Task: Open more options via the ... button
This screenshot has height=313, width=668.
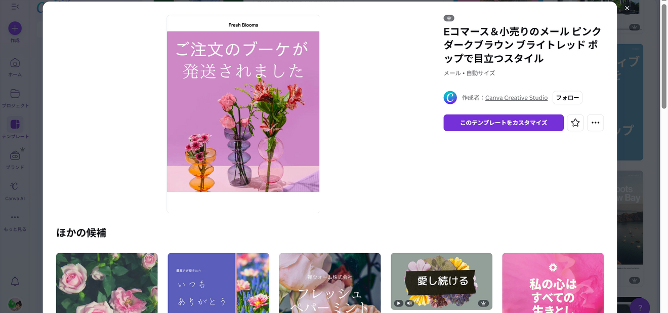Action: tap(595, 123)
